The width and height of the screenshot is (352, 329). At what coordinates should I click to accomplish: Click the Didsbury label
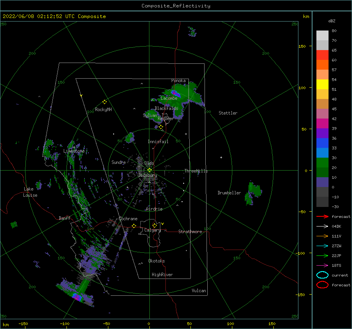[147, 175]
